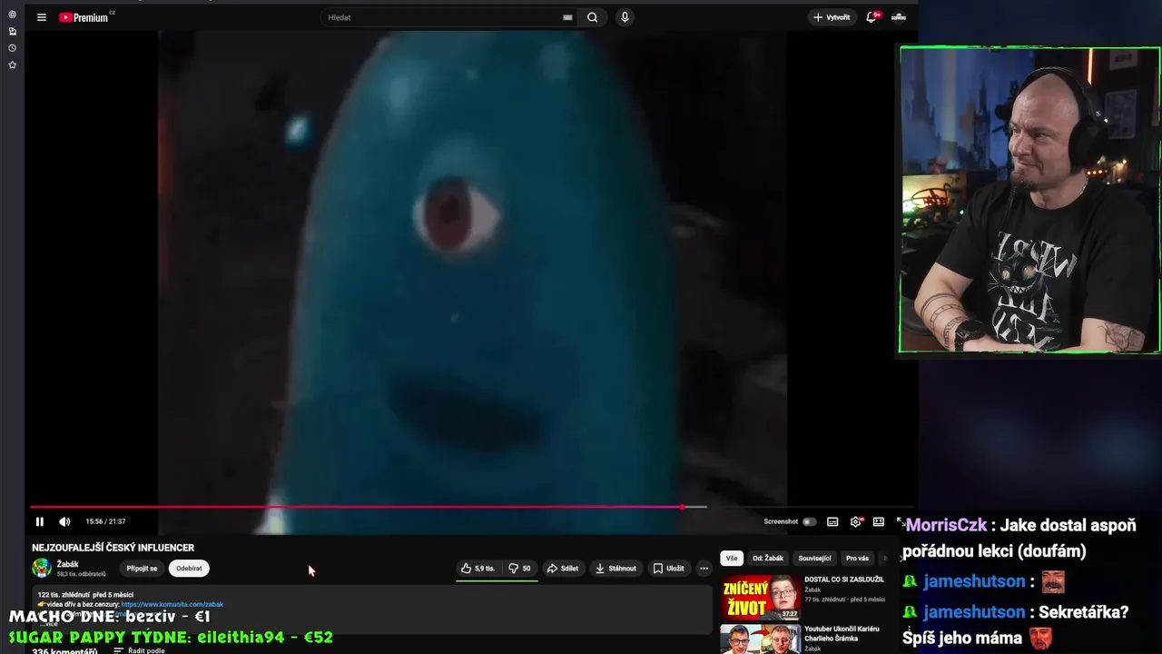
Task: Open DOSTAL CO SI ZASLOUŽIL video title
Action: [x=844, y=580]
